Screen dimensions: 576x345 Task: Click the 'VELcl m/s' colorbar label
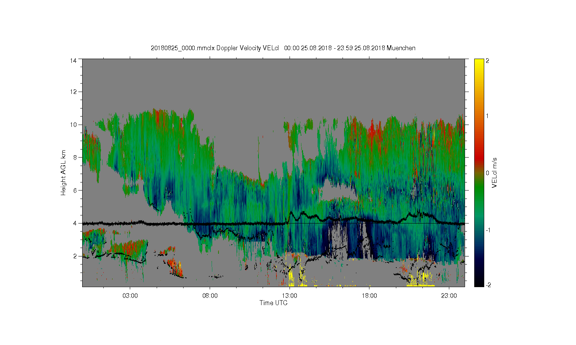tap(495, 172)
